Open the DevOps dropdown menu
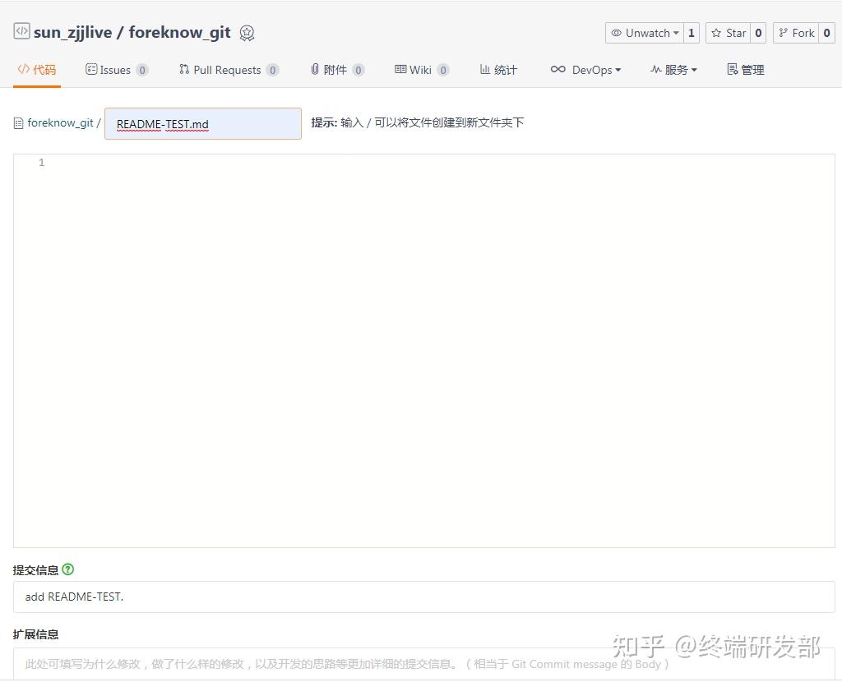Viewport: 842px width, 682px height. tap(585, 70)
